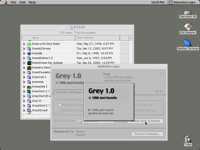Select the GreenFoundation folder icon
200x150 pixels.
29,72
